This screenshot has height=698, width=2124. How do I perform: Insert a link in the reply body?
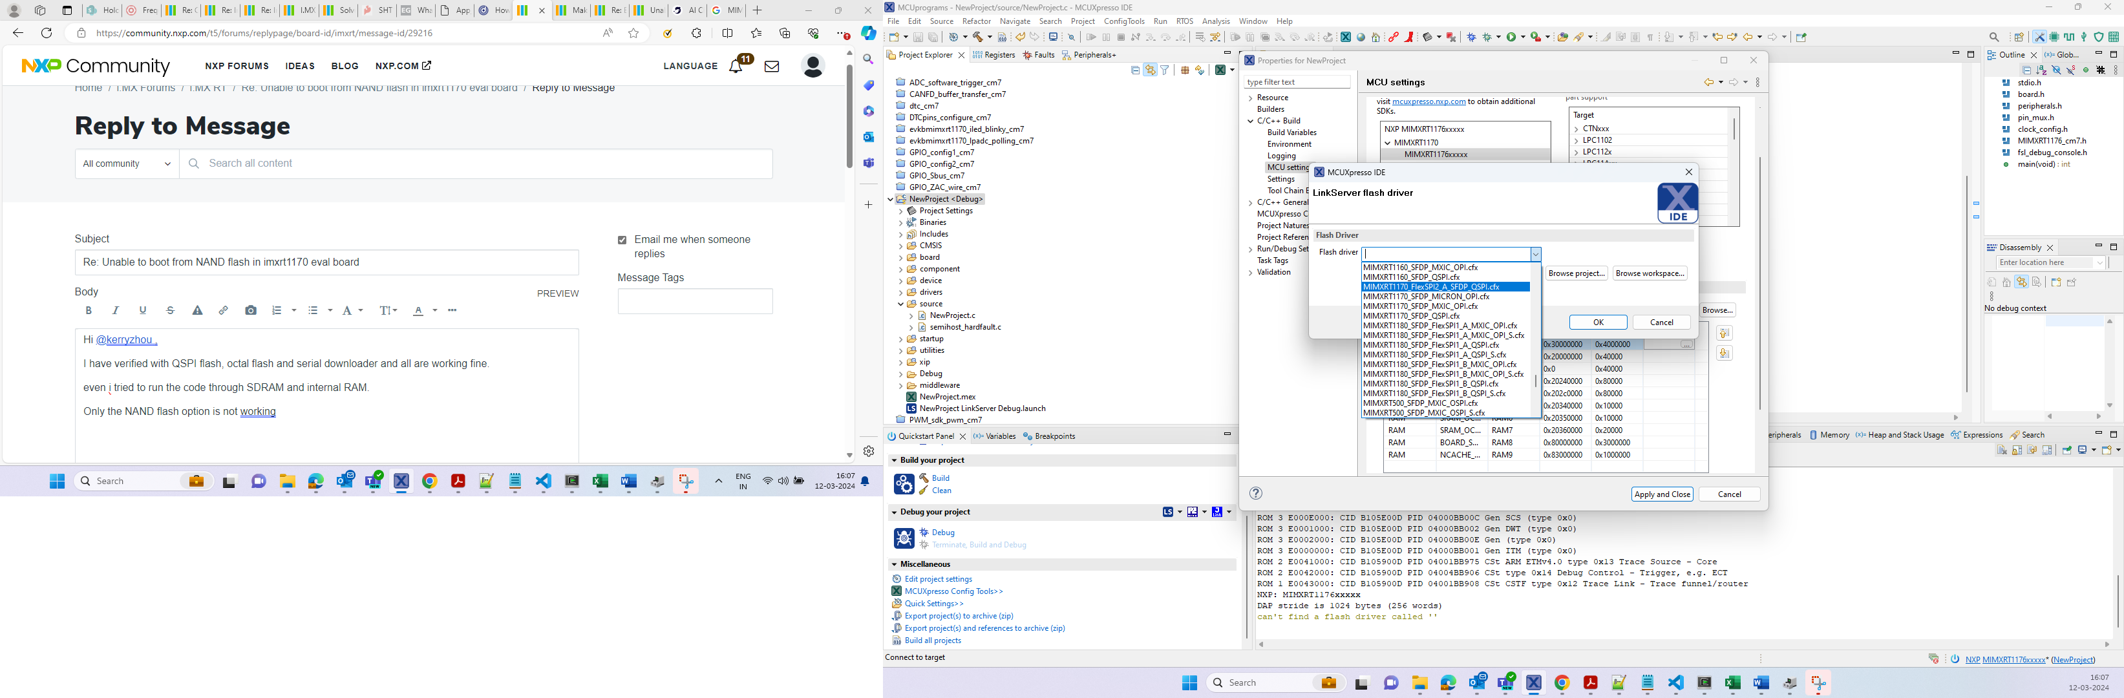coord(224,311)
